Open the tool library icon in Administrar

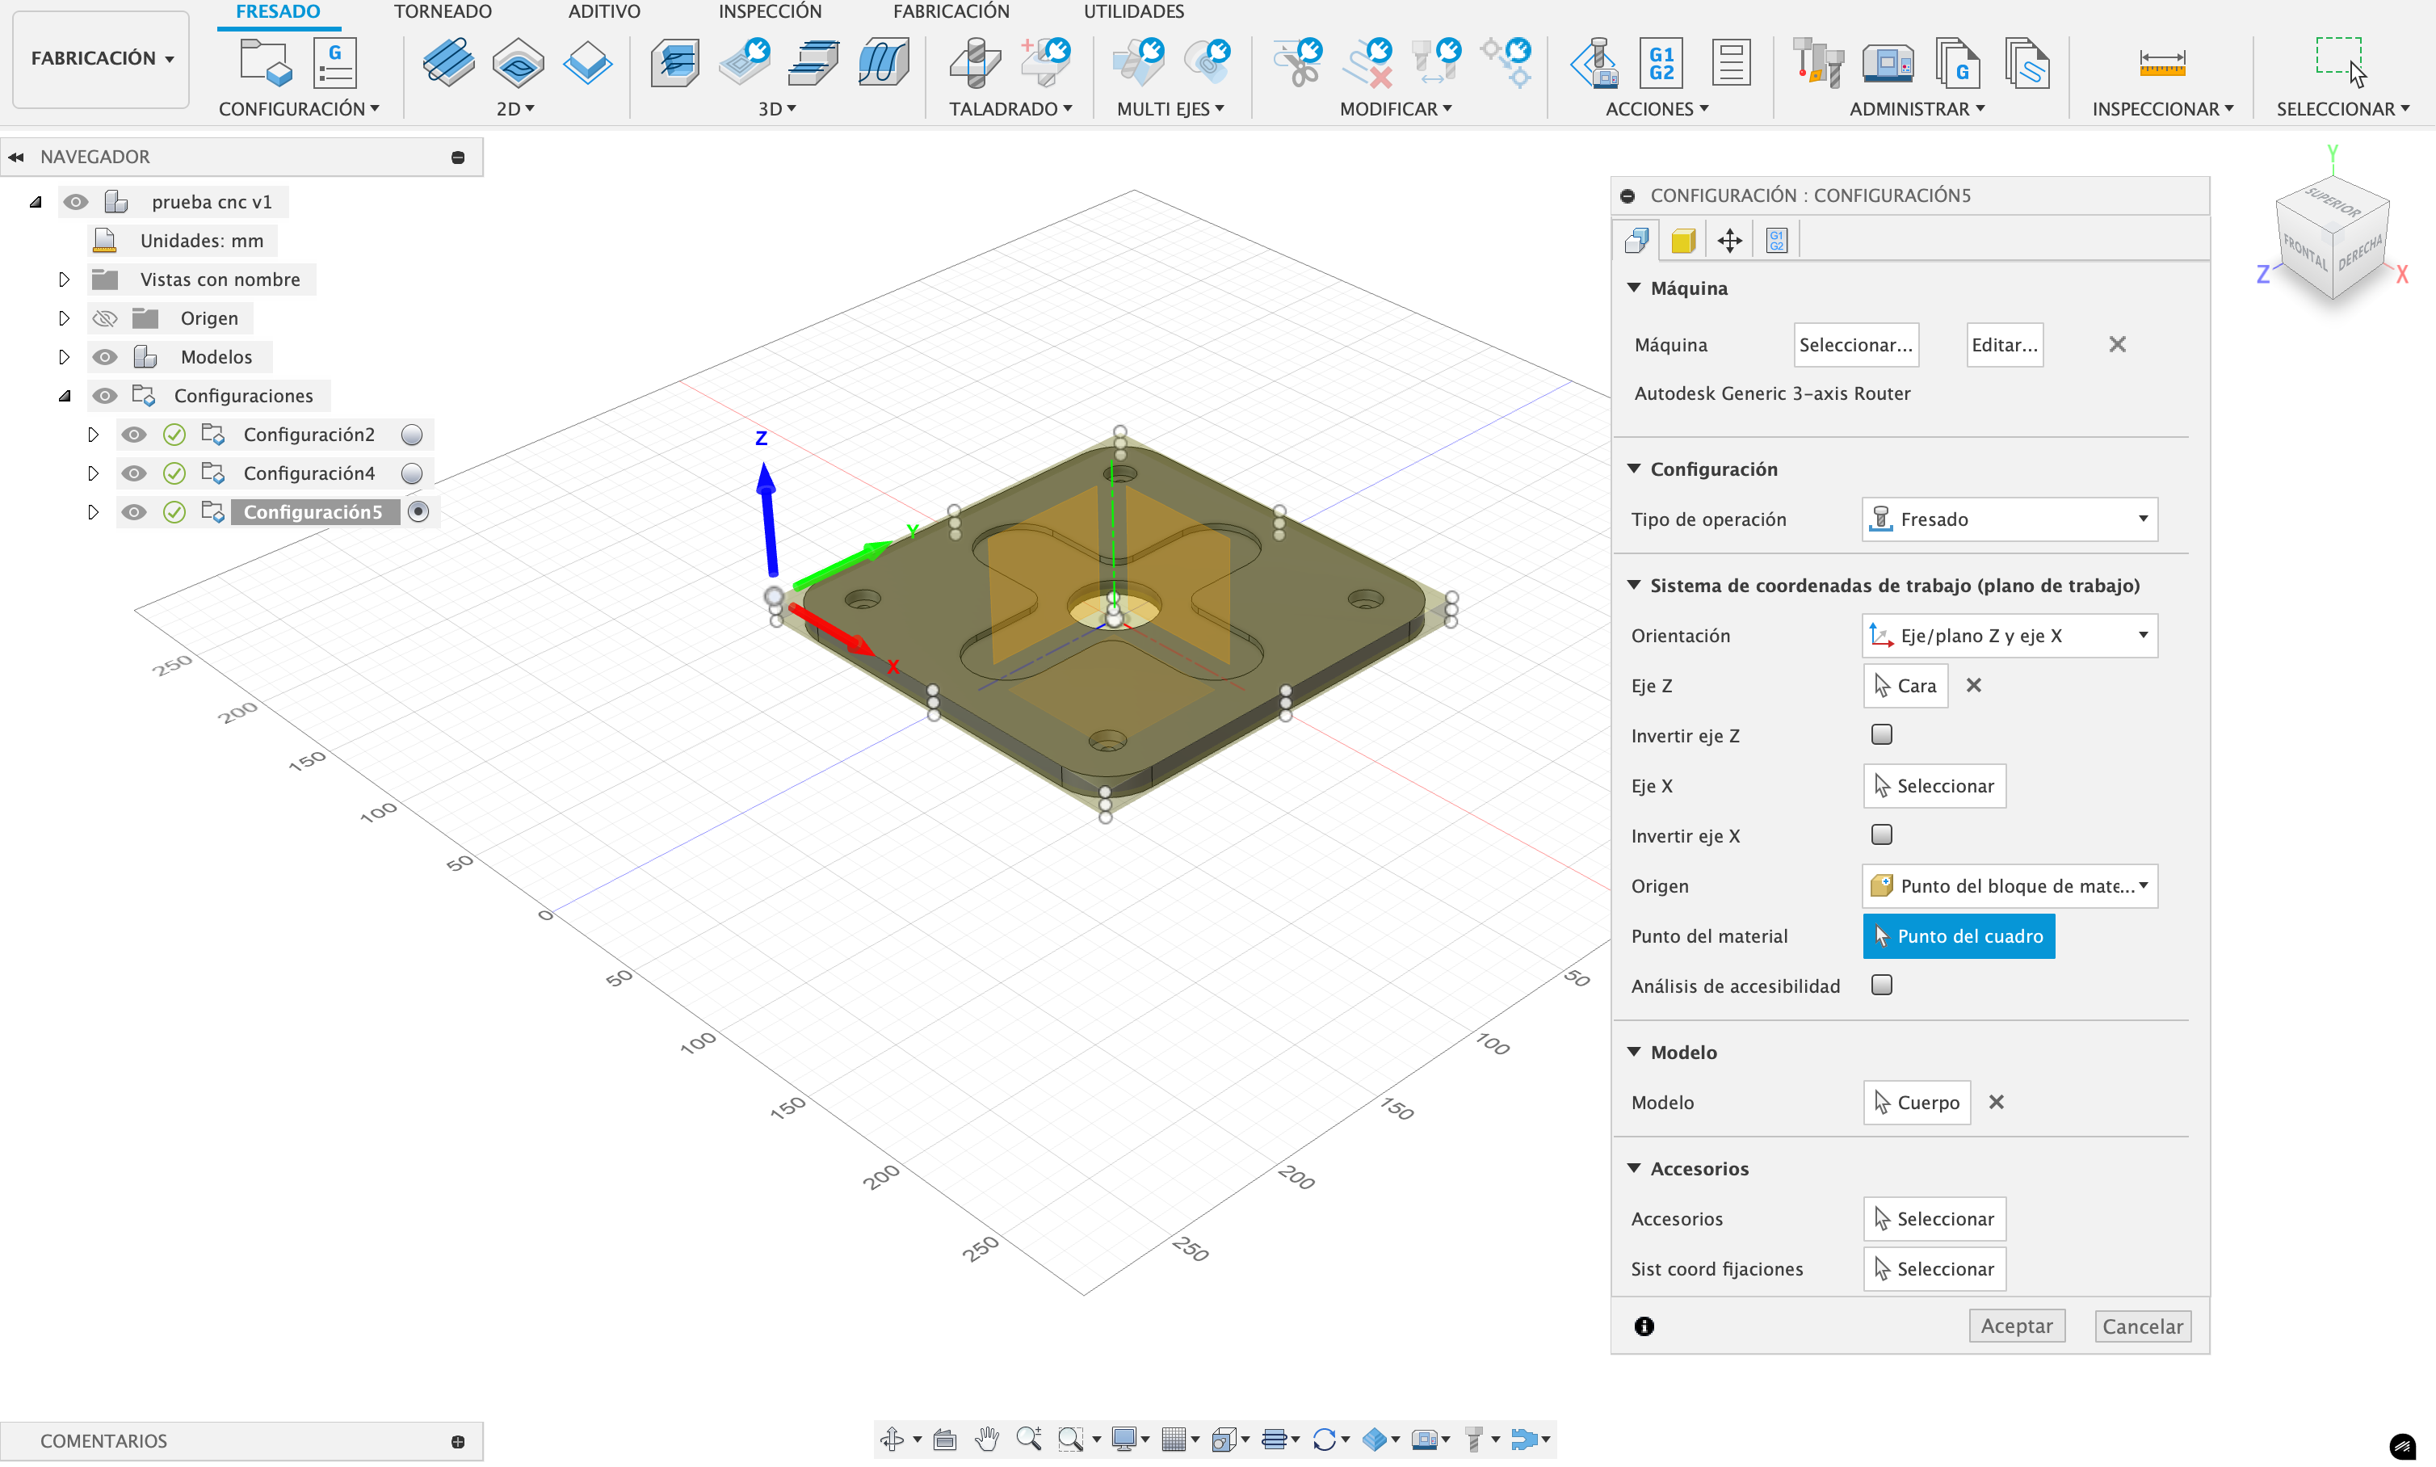tap(1816, 61)
